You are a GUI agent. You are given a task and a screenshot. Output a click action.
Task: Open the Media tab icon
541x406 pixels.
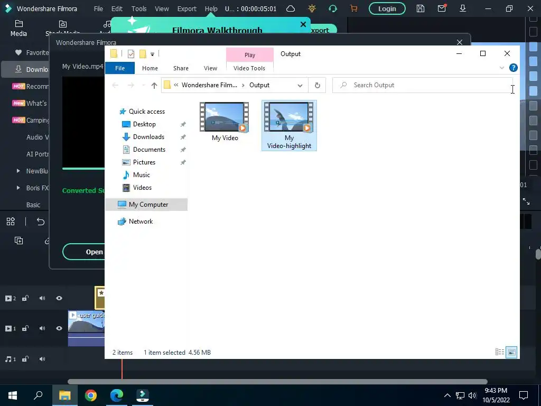point(18,28)
